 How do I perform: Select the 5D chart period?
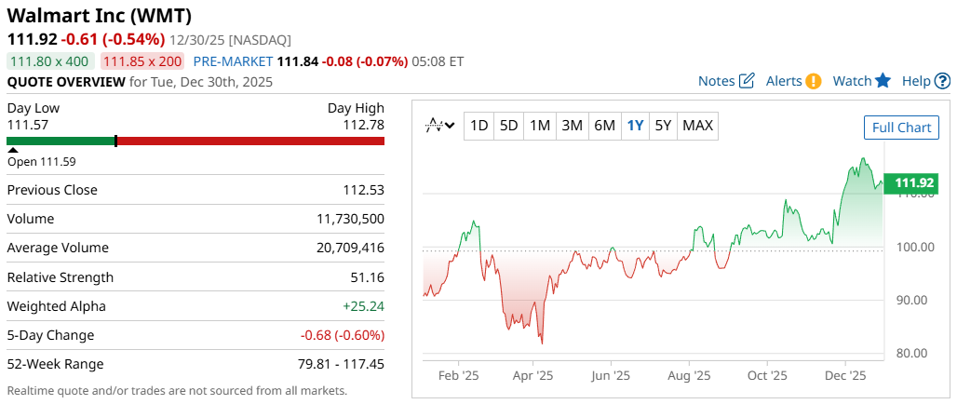tap(508, 126)
